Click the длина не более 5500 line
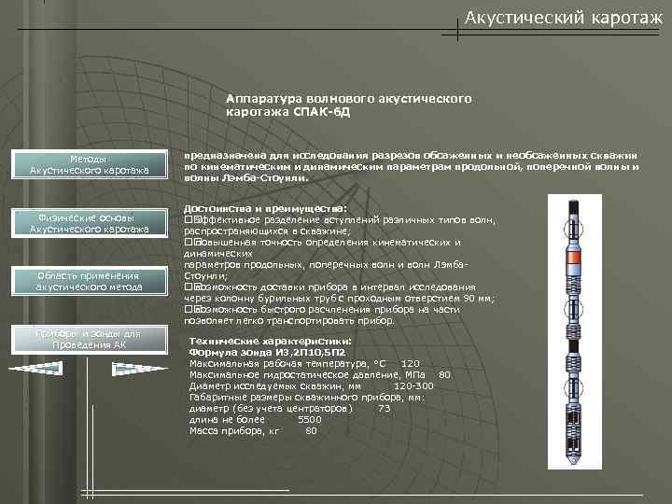The image size is (672, 504). tap(256, 420)
